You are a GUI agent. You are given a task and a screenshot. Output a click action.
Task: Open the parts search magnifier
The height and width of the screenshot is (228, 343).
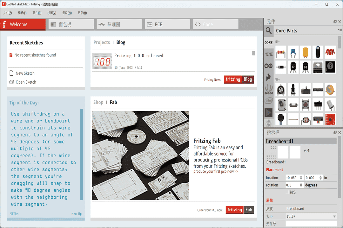[269, 30]
